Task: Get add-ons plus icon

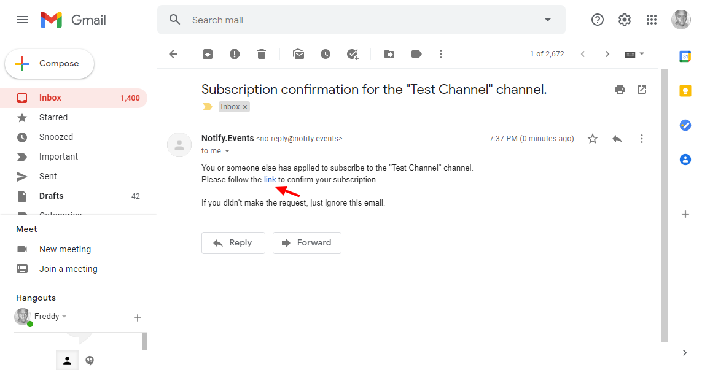Action: (685, 214)
